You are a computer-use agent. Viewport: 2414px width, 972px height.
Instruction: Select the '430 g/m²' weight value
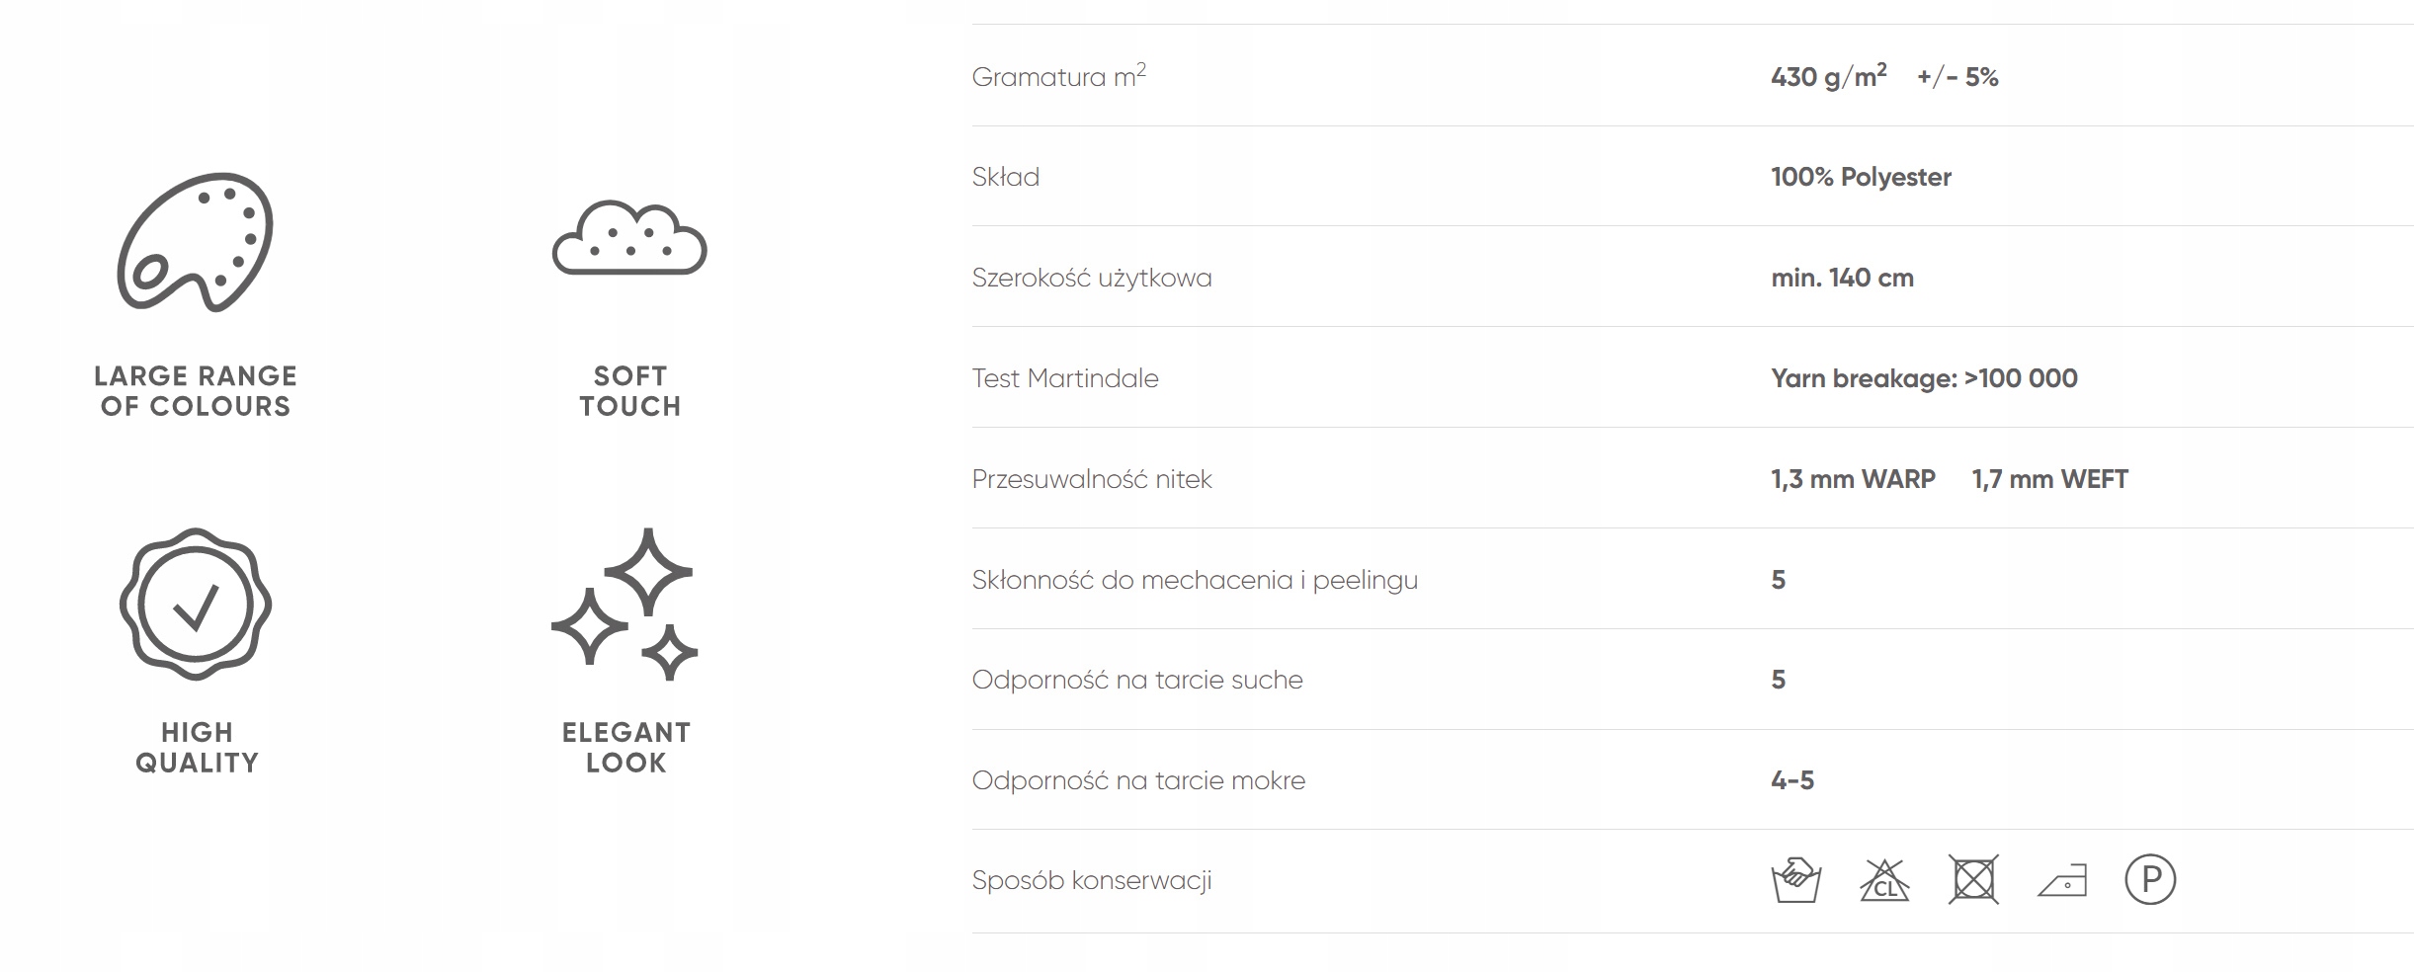click(1828, 77)
